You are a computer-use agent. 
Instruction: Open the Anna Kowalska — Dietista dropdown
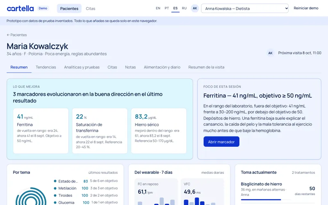point(245,9)
